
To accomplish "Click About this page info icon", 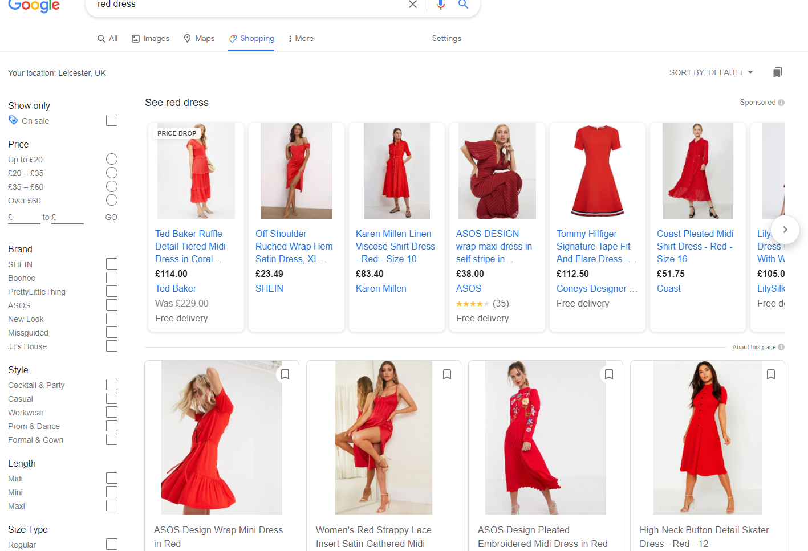I will click(781, 347).
